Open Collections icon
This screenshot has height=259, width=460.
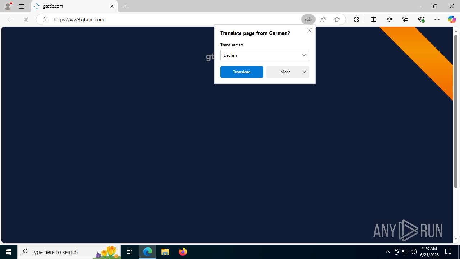(x=405, y=19)
